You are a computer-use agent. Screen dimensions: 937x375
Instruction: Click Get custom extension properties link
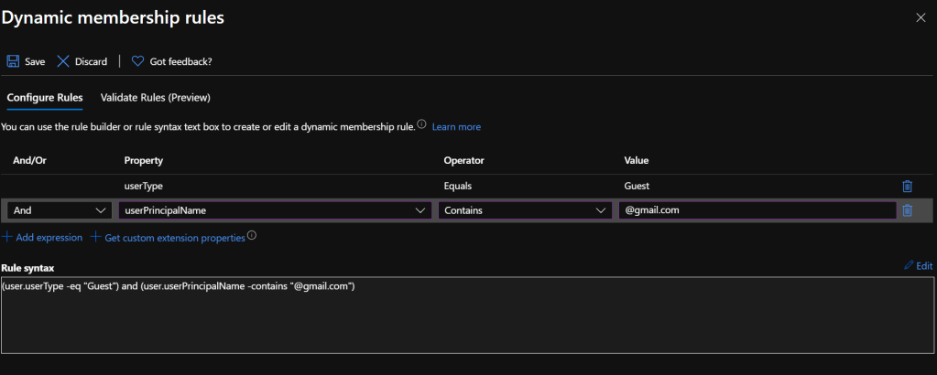tap(174, 238)
